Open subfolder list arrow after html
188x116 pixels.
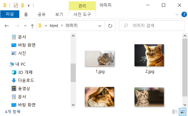[x=62, y=26]
